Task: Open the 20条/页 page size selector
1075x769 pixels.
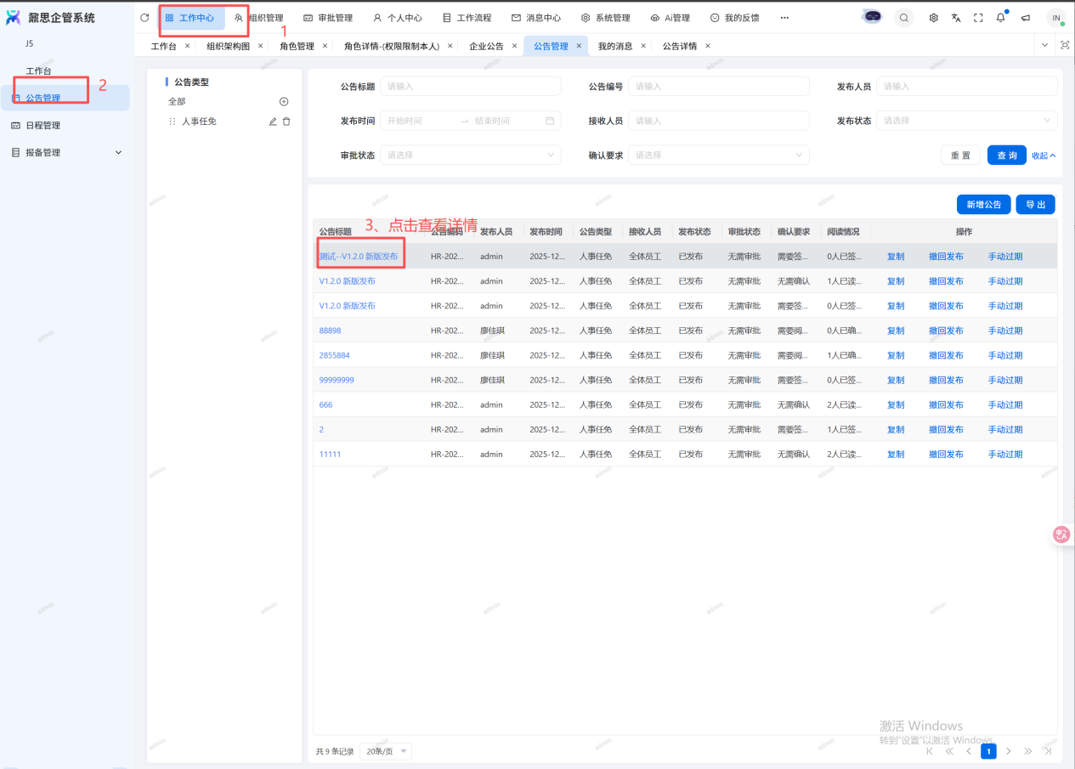Action: click(385, 751)
